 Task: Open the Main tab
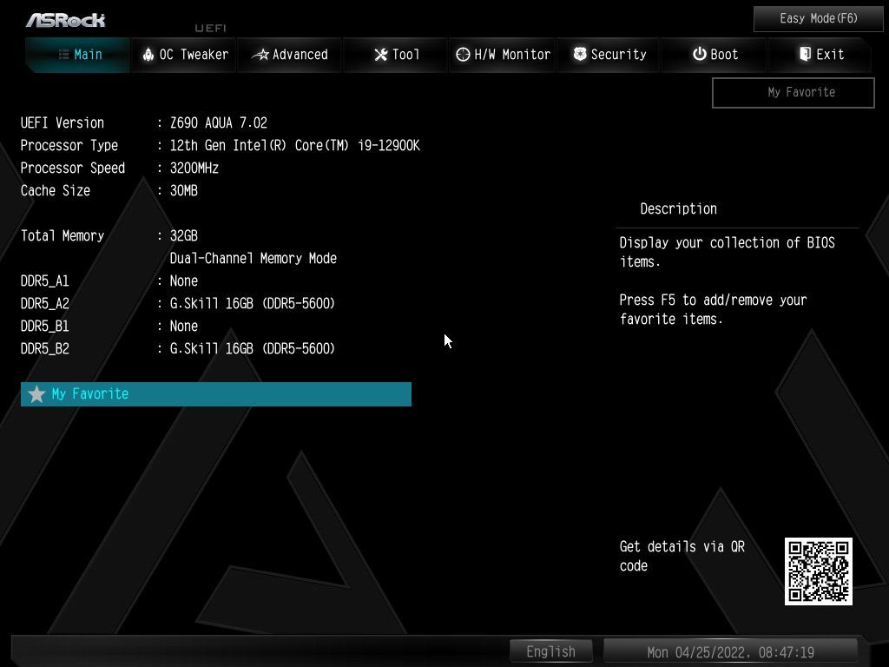[77, 55]
